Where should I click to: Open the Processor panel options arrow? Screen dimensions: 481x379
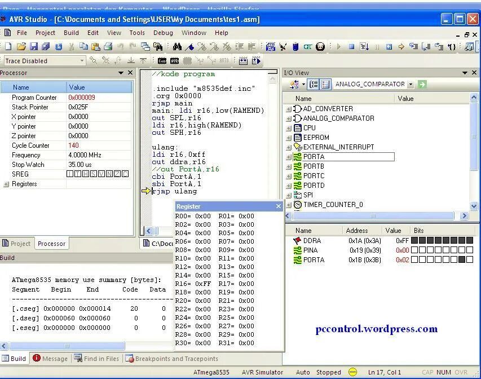click(121, 73)
